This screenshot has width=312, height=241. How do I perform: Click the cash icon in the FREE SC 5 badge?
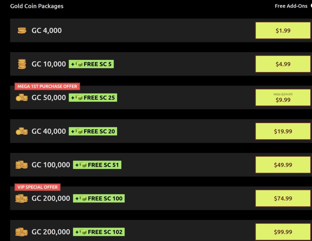click(x=79, y=64)
